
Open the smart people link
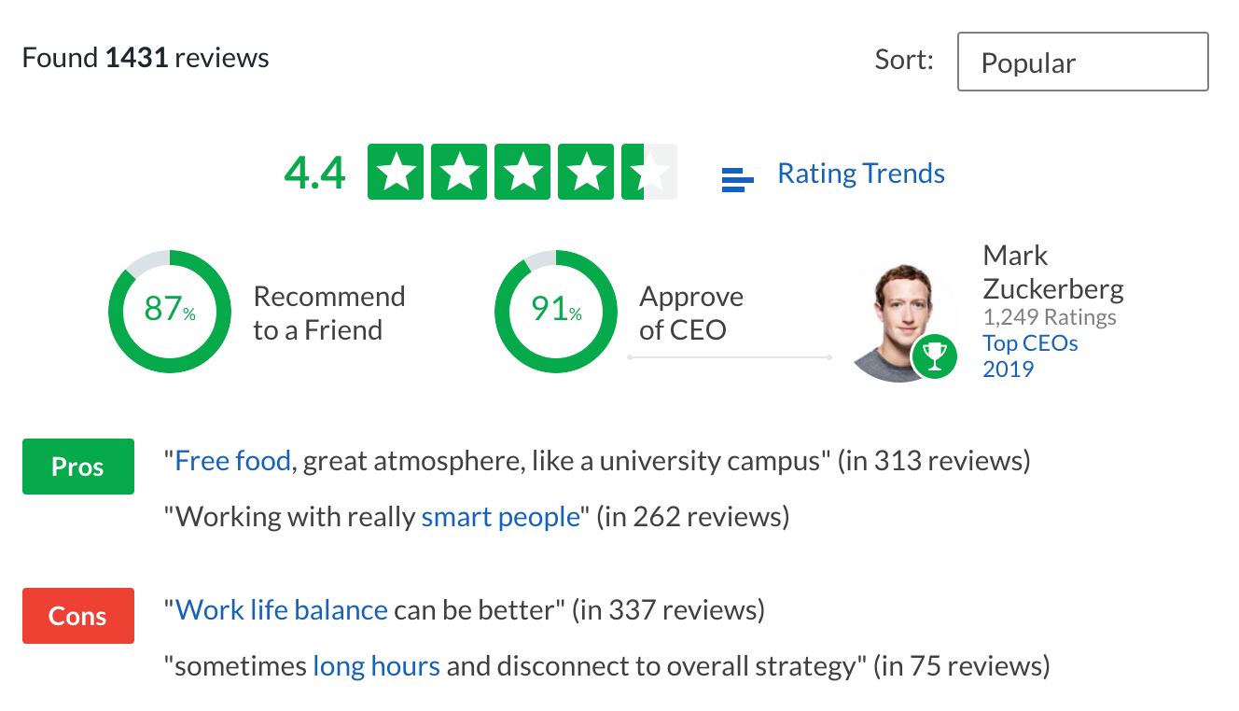[501, 517]
